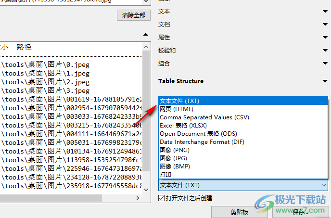The width and height of the screenshot is (331, 218).
Task: Expand the 文本 section
Action: pos(325,11)
